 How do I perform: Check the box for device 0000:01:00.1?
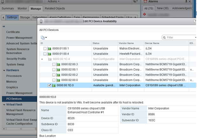coord(45,48)
